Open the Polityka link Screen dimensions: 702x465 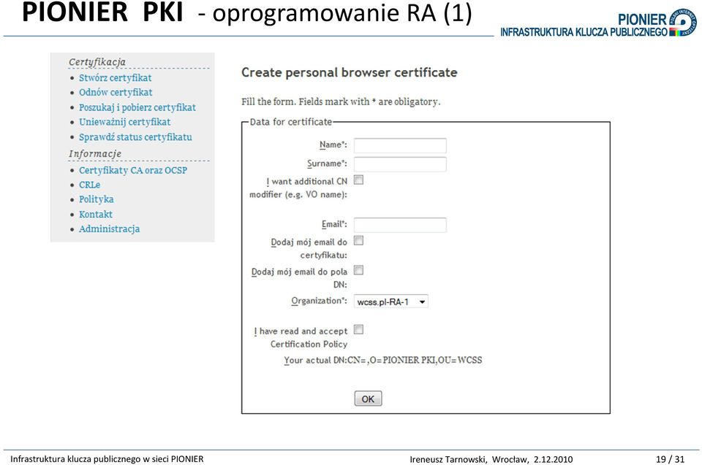(x=97, y=199)
